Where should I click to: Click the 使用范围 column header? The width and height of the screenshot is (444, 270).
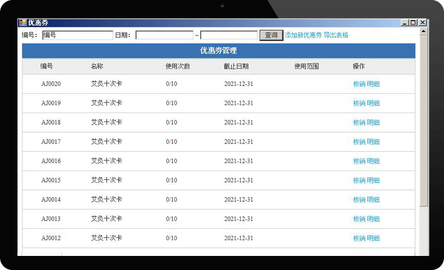pos(306,66)
